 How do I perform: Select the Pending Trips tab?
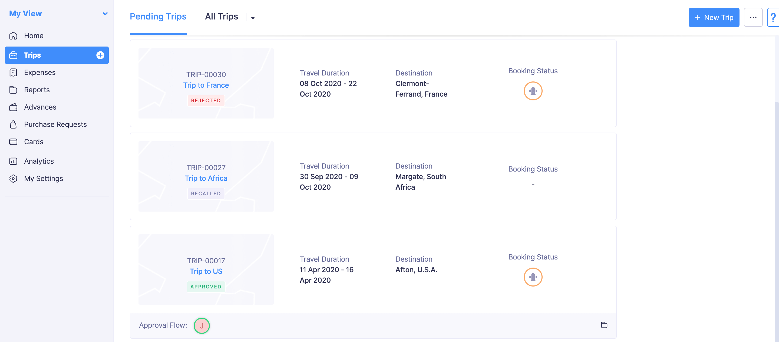[158, 16]
